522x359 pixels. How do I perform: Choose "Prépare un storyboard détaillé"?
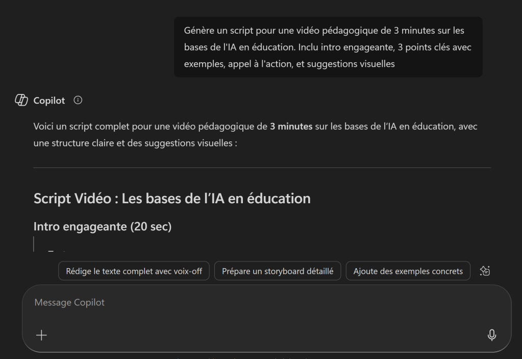(278, 271)
